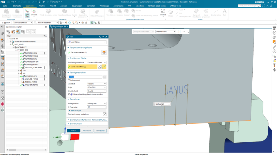
Task: Click the navigator settings gear icon
Action: click(x=2, y=26)
